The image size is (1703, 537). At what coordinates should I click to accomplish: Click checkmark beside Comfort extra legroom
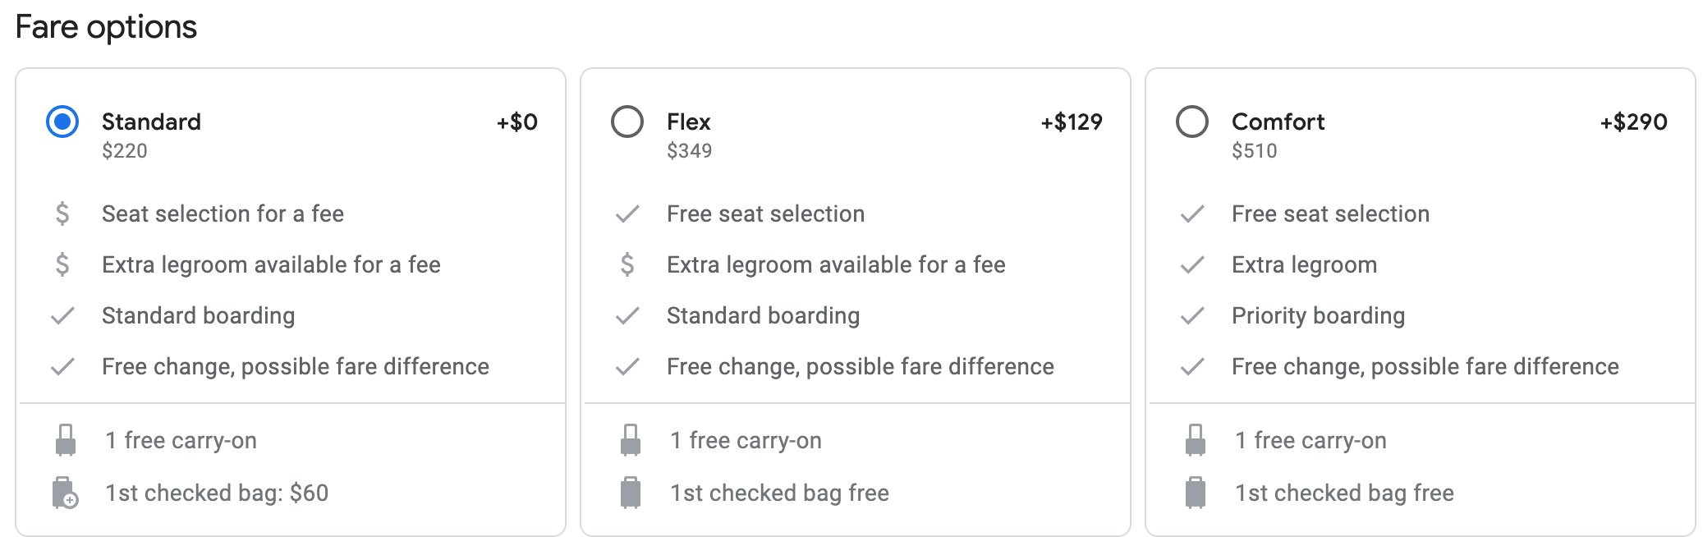click(1192, 265)
